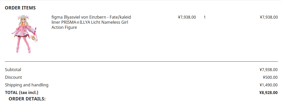Select the ¥8,928.00 grand total

pos(268,92)
